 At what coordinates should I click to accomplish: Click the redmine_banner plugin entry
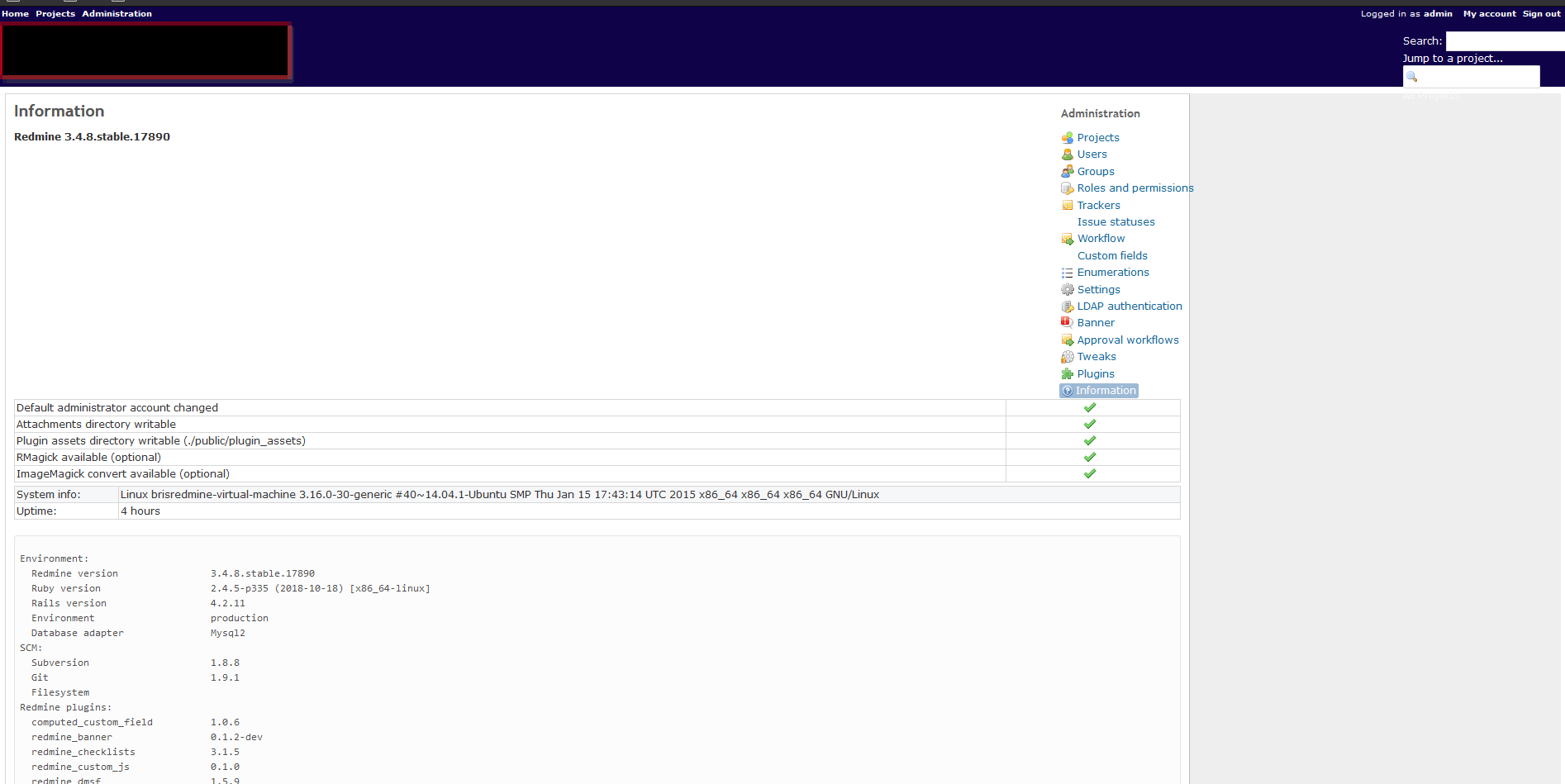(72, 738)
